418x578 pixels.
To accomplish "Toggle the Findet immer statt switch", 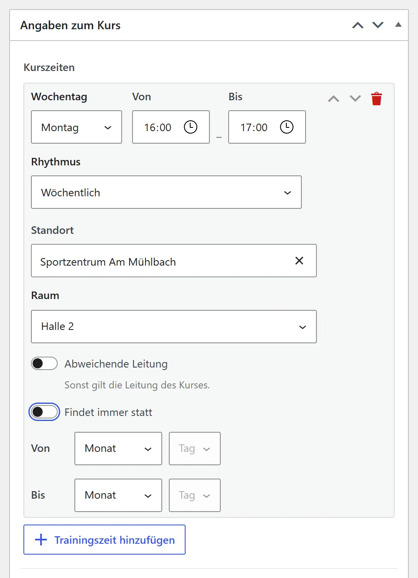I will (x=44, y=412).
